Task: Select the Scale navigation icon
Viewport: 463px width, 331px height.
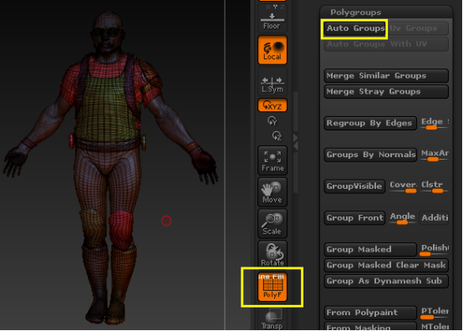Action: point(272,223)
